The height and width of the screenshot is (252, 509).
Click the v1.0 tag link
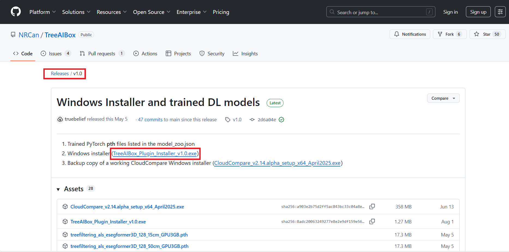point(237,120)
